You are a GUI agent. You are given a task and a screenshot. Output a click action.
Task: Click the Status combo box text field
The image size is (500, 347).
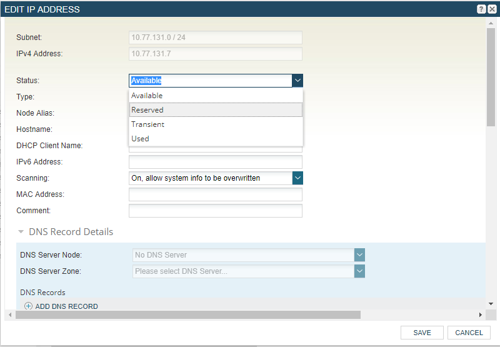click(211, 81)
